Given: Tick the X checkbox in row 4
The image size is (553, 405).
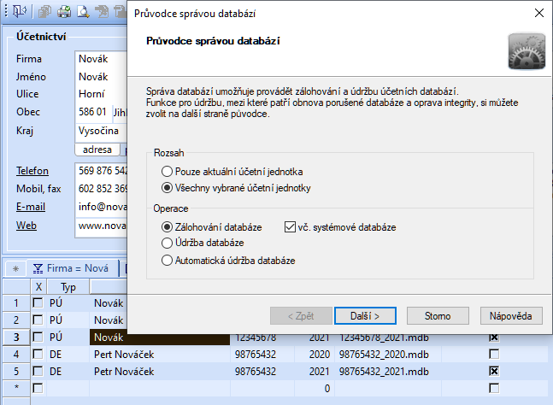Looking at the screenshot, I should tap(38, 355).
